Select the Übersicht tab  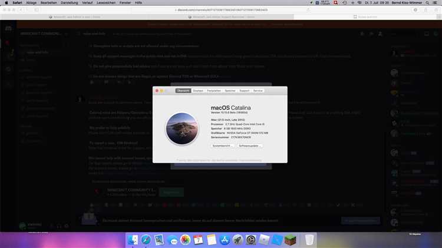coord(183,91)
